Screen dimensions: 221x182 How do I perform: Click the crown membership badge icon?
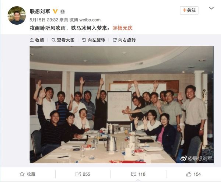63,11
